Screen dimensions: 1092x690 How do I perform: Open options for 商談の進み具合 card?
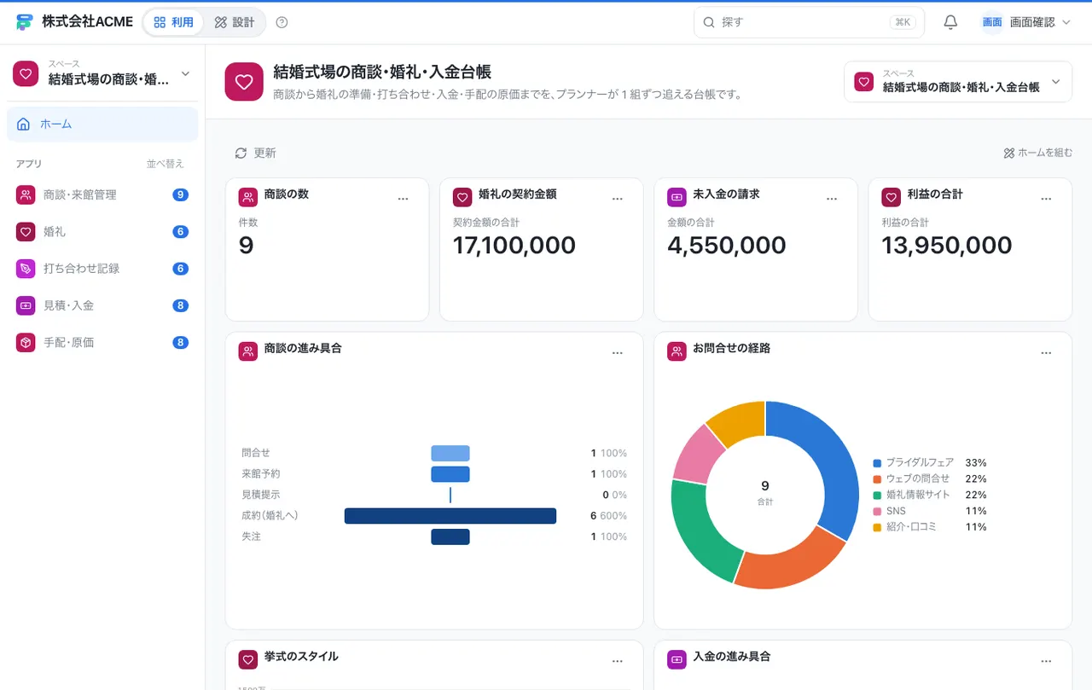coord(618,353)
